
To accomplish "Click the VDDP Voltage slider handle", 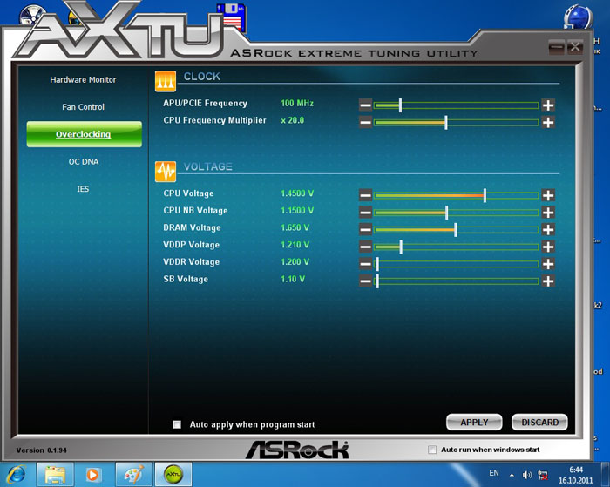I will (x=401, y=247).
